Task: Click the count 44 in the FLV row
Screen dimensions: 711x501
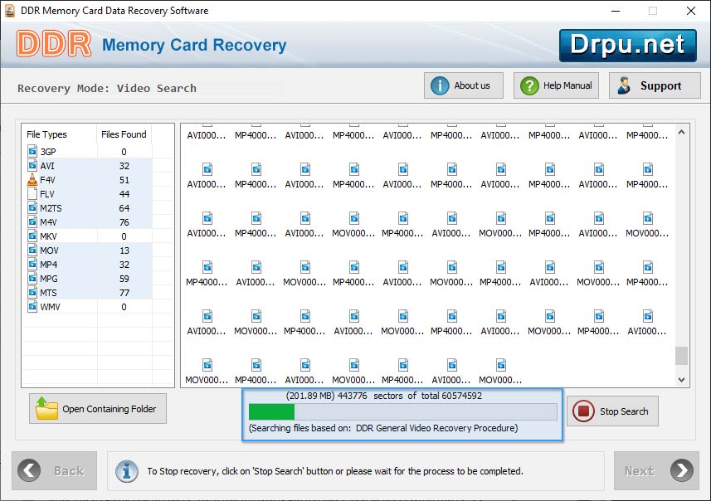Action: click(x=124, y=194)
